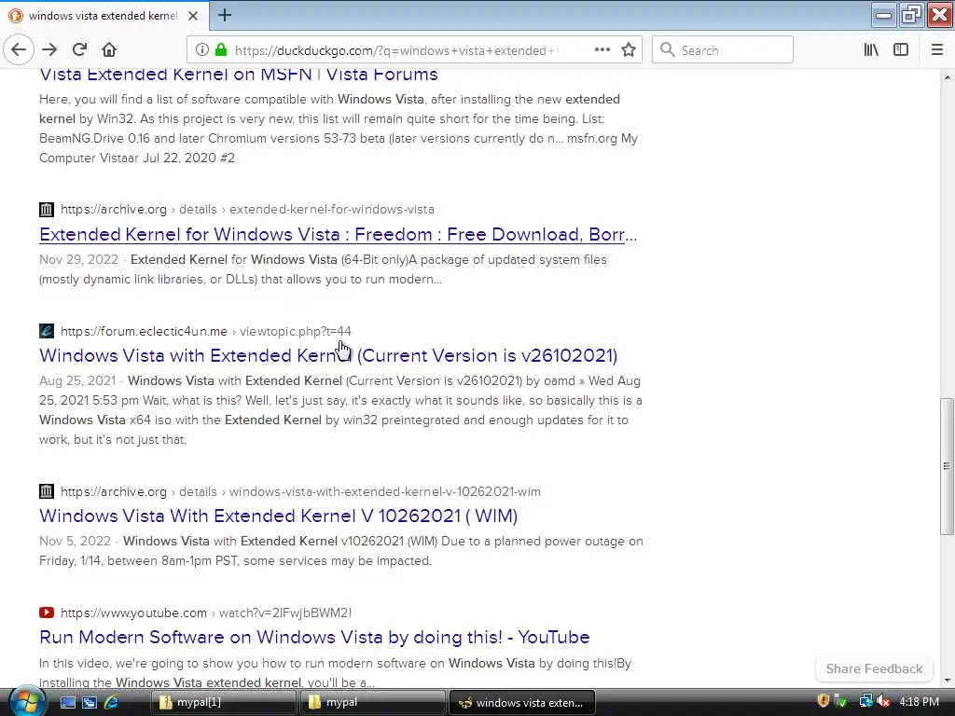
Task: Switch to the mypal taskbar folder
Action: (x=373, y=703)
